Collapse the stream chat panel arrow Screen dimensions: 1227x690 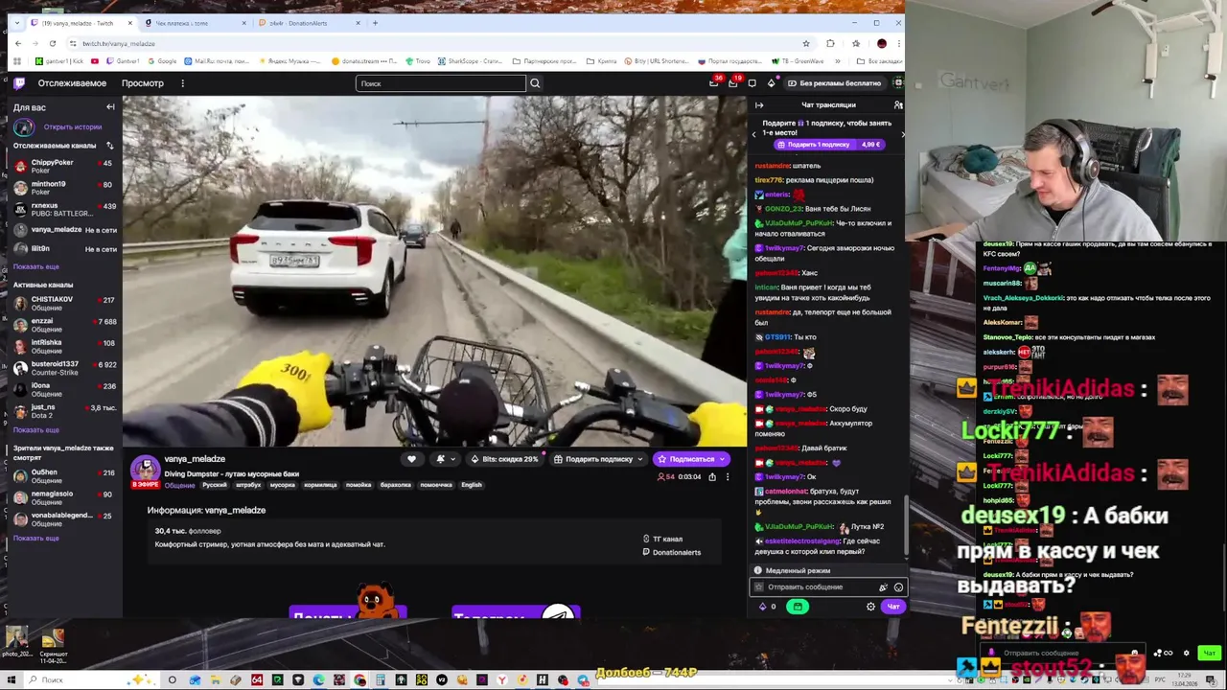pyautogui.click(x=759, y=105)
